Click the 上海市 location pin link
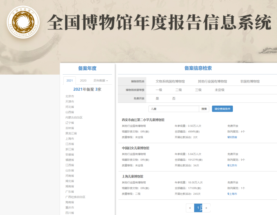 coord(232,194)
